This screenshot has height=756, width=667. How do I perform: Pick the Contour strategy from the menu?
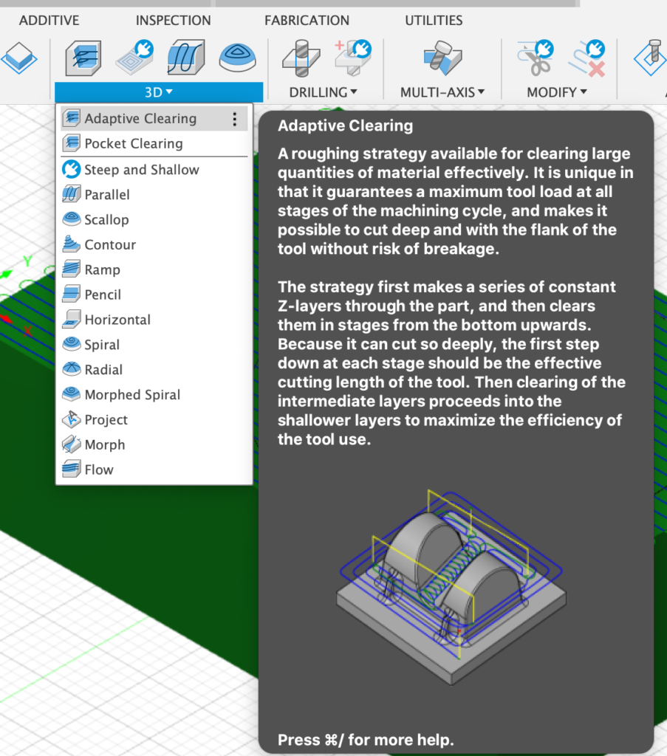(x=110, y=245)
